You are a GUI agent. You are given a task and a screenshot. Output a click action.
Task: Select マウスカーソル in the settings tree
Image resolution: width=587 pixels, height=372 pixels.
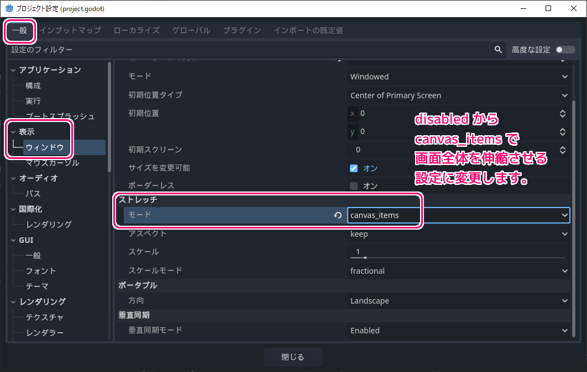52,163
